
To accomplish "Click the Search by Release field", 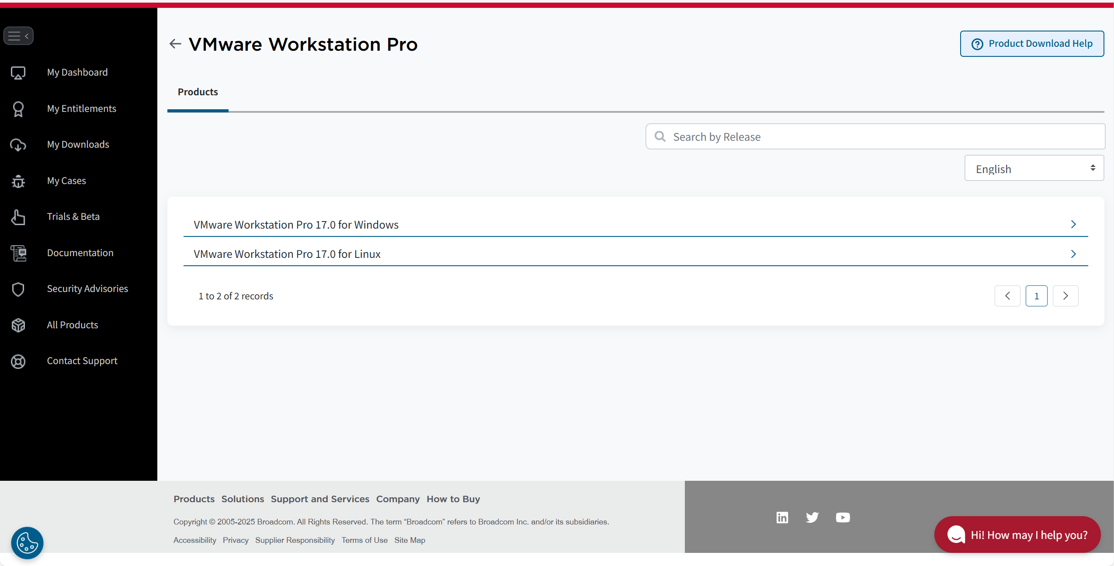I will point(874,136).
